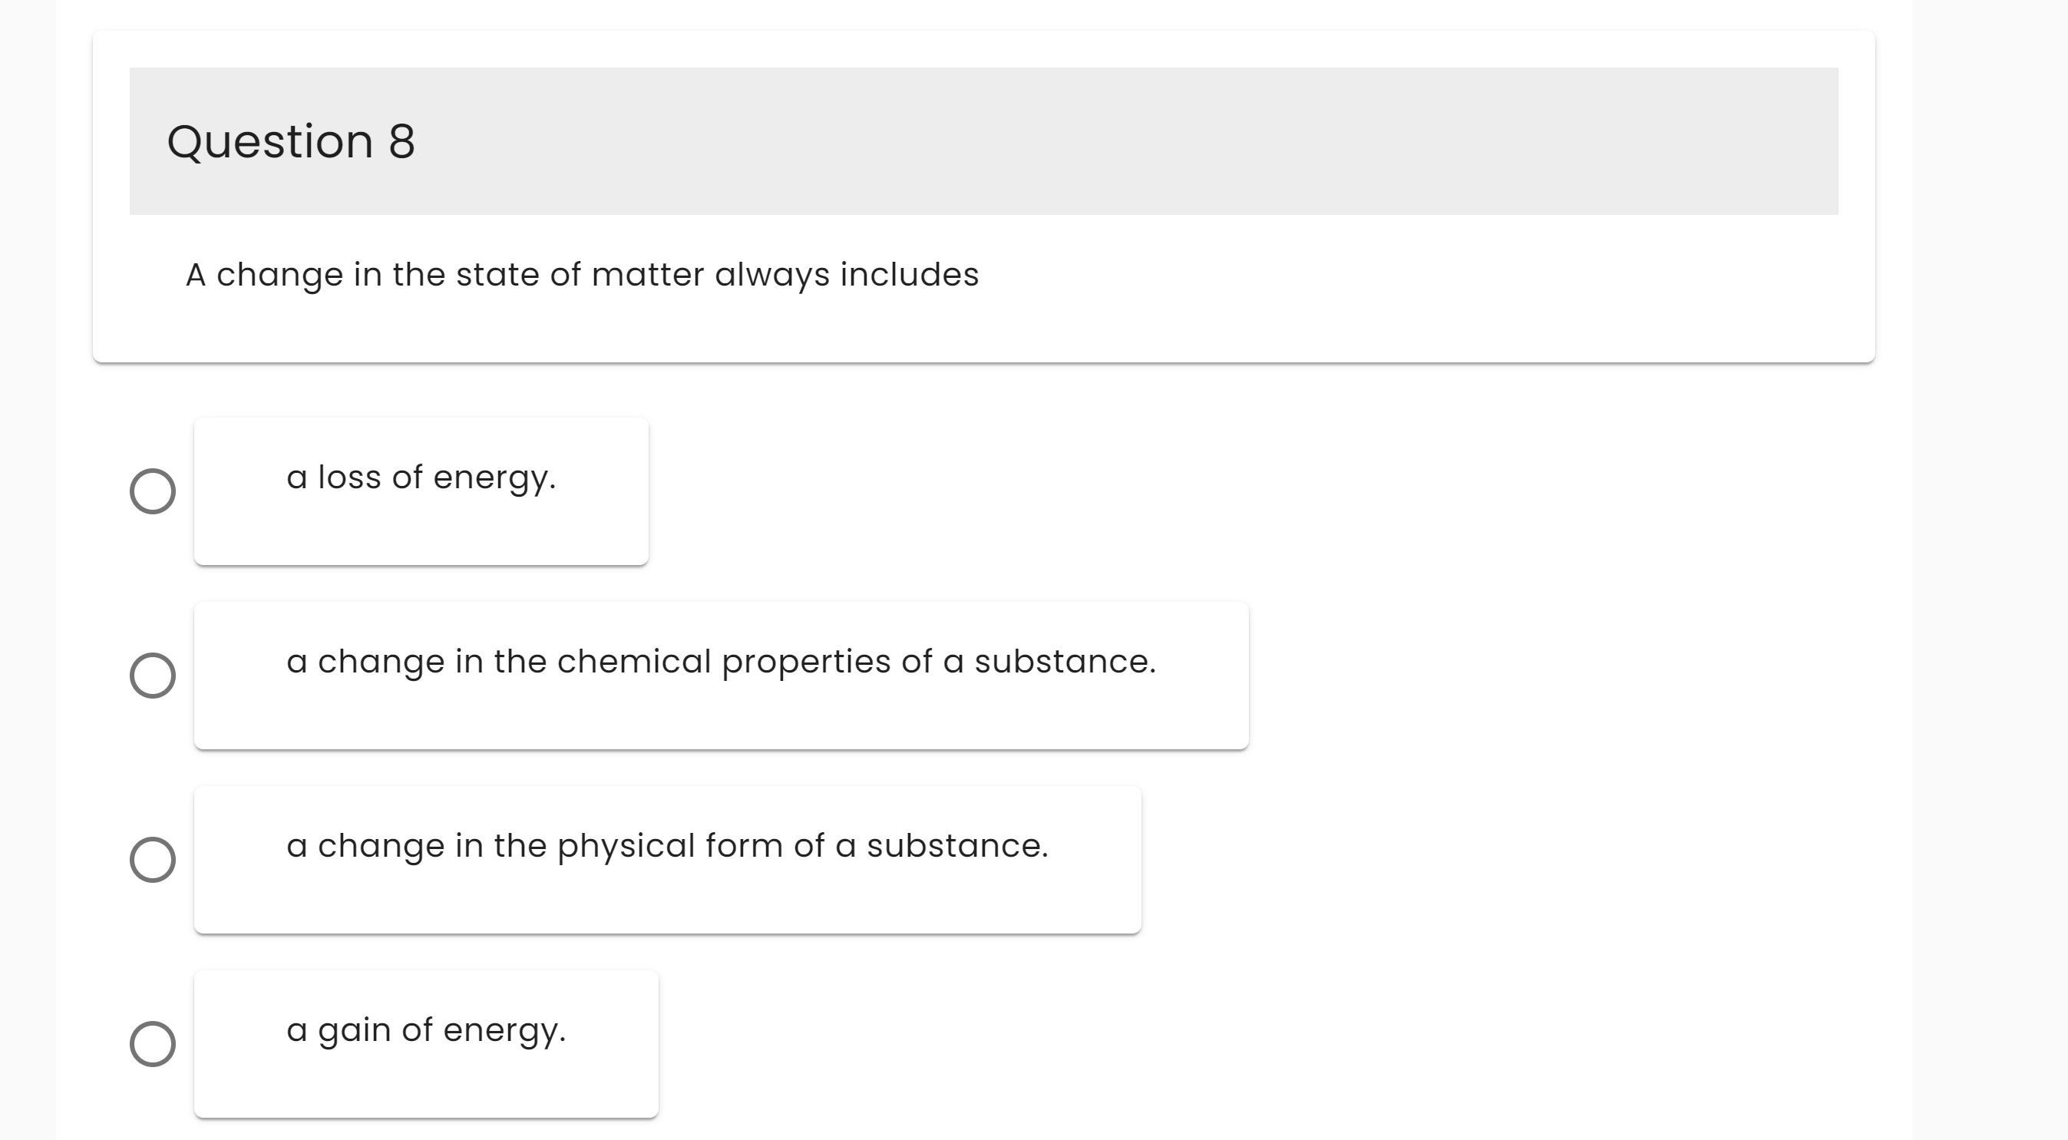
Task: Pick the third answer option's circle
Action: 153,860
